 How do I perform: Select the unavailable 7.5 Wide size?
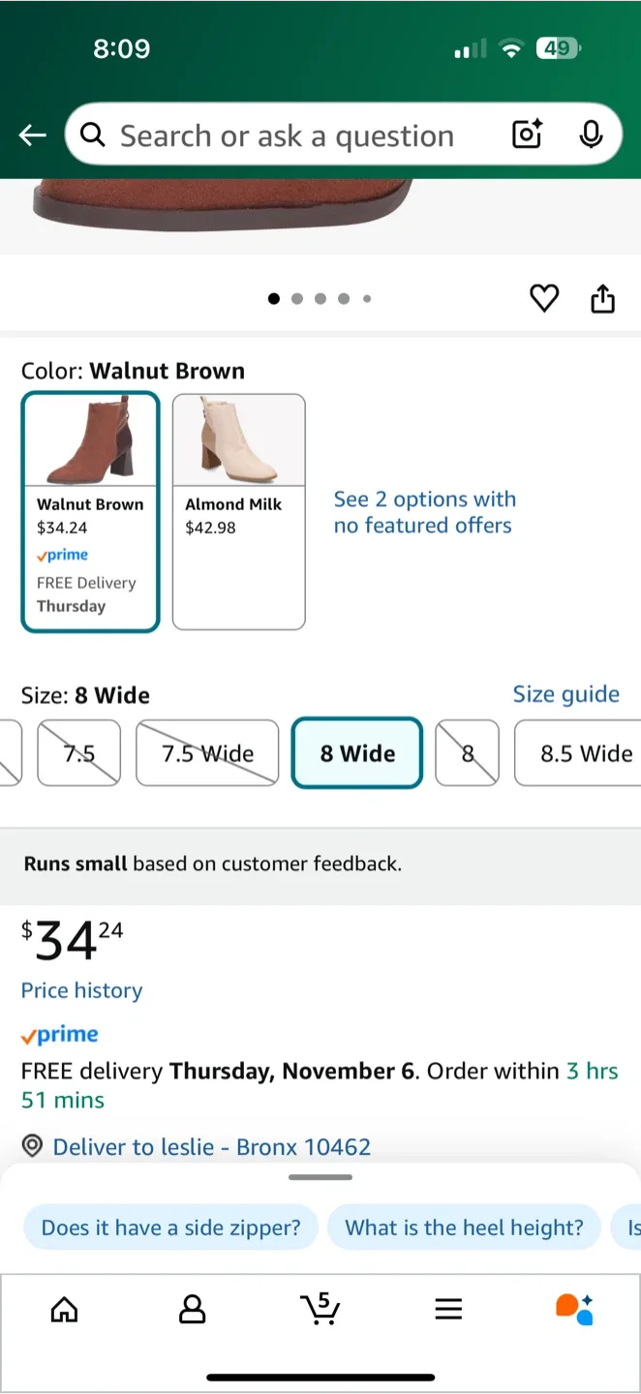click(x=206, y=753)
